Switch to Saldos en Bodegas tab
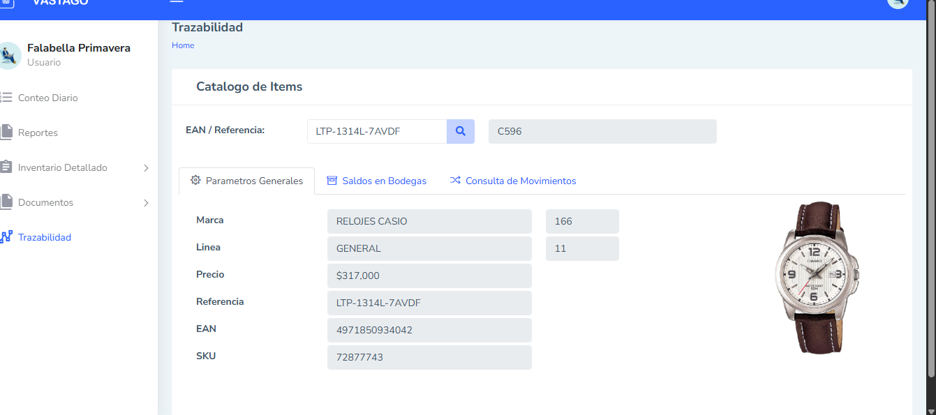936x415 pixels. point(376,181)
